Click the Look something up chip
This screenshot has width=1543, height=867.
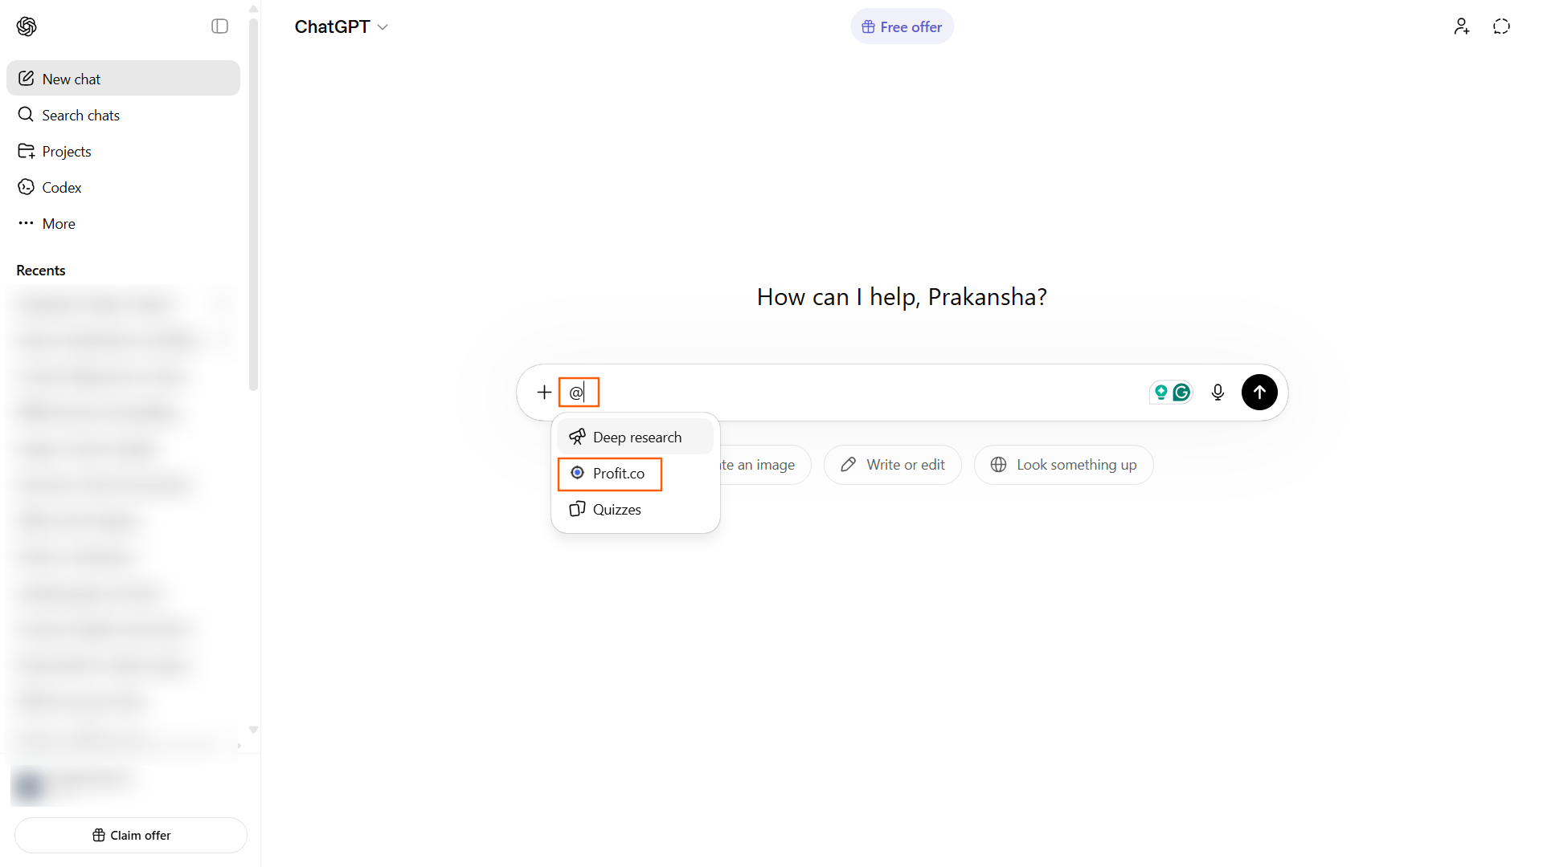pyautogui.click(x=1063, y=464)
